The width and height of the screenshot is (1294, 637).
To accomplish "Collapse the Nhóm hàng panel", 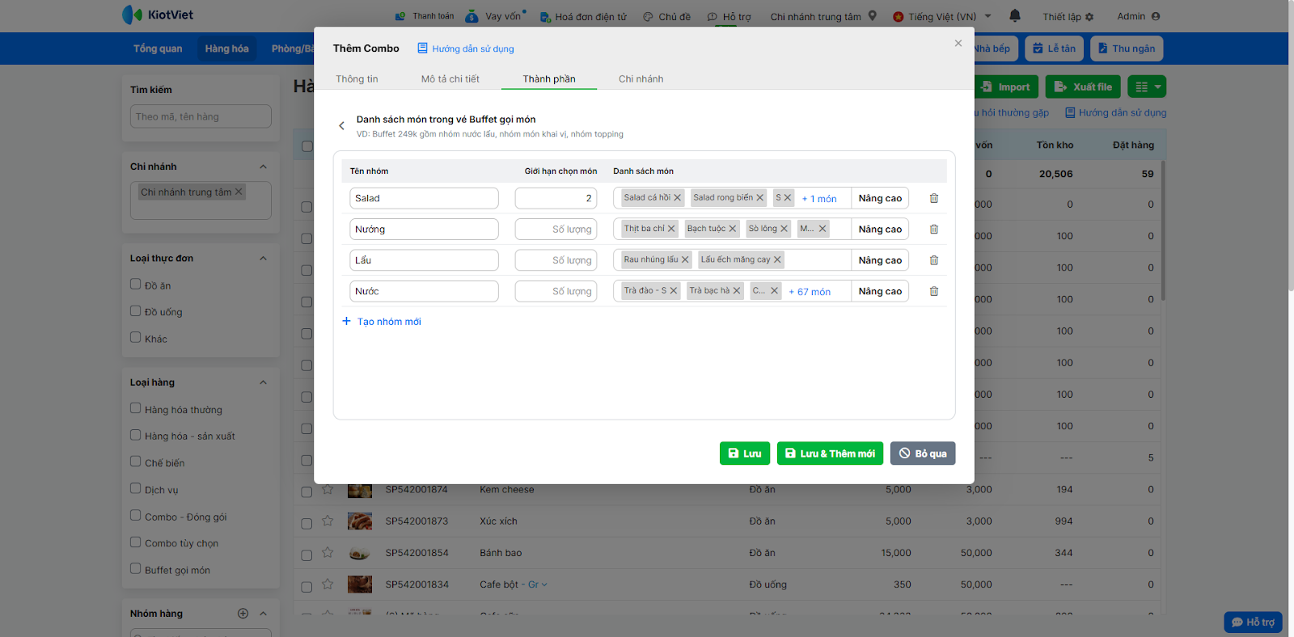I will [x=263, y=614].
